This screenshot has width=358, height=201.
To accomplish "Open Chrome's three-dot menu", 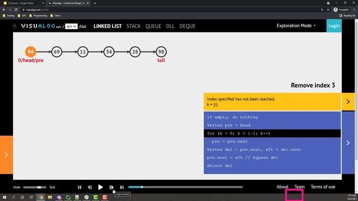I will click(354, 10).
